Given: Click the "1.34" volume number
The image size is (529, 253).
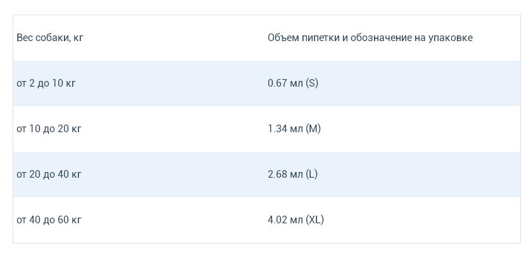Looking at the screenshot, I should (277, 129).
